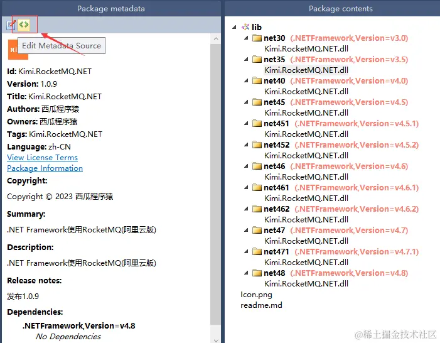The width and height of the screenshot is (440, 343).
Task: Select the net30 folder icon
Action: click(257, 38)
